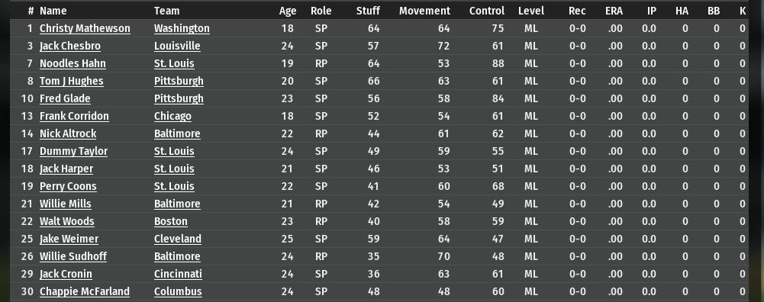Sort by Control column header
The image size is (764, 302).
487,11
